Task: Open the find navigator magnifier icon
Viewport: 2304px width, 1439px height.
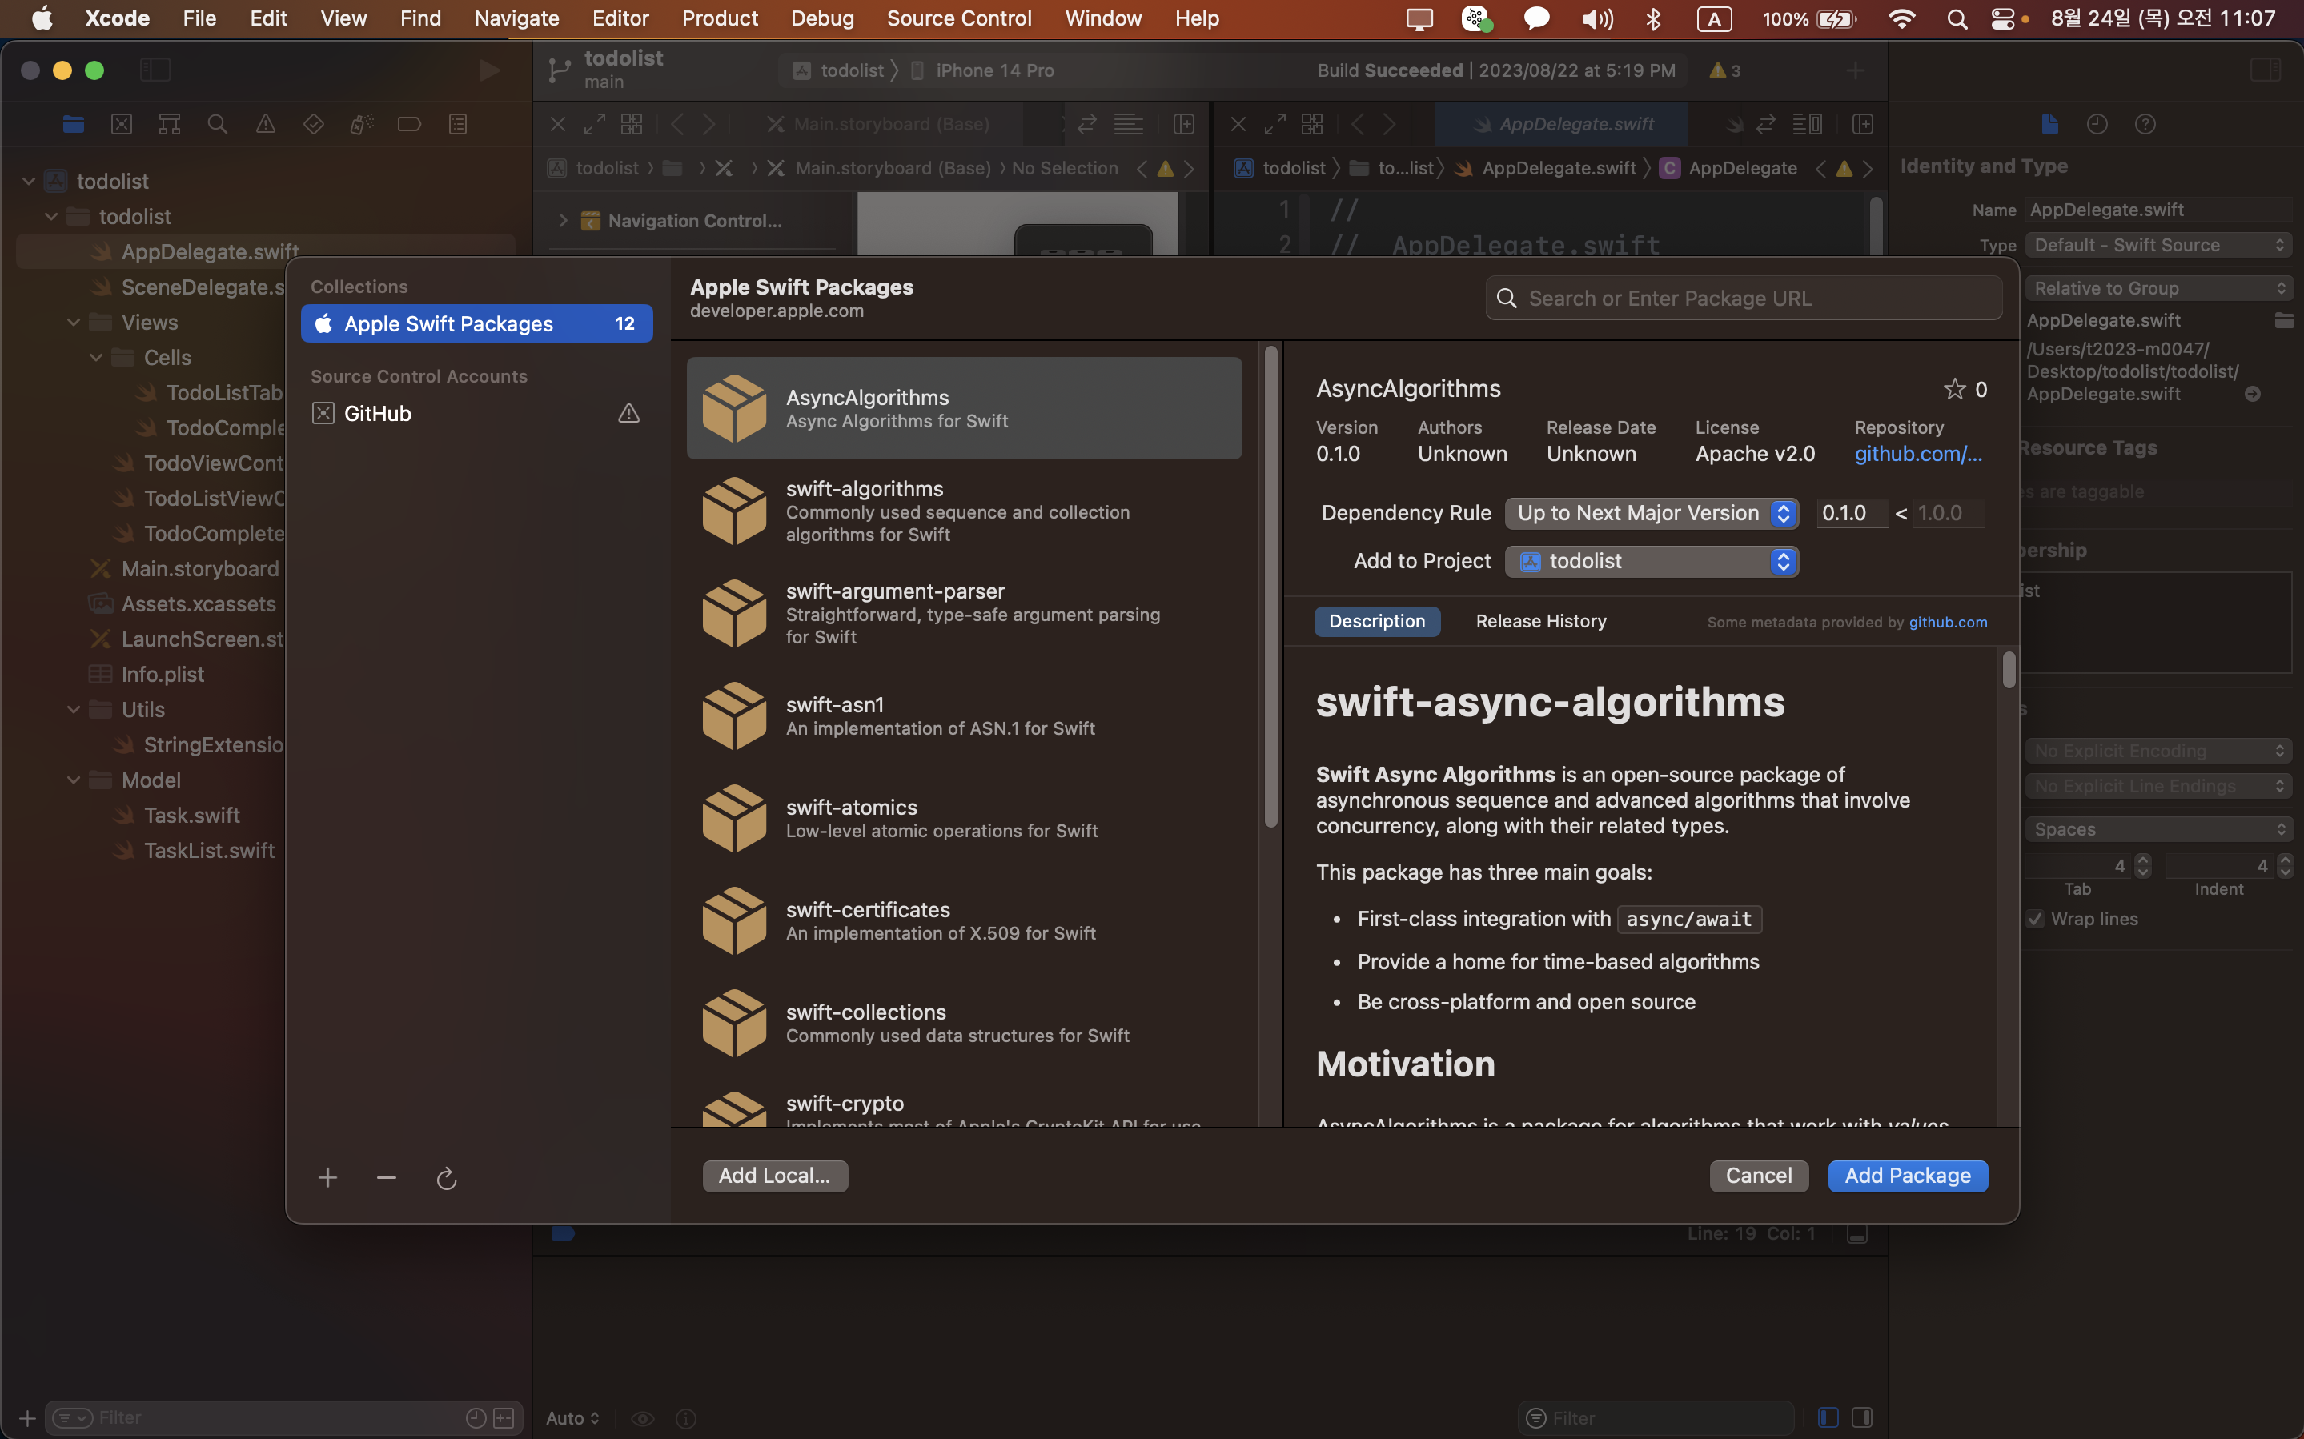Action: (217, 124)
